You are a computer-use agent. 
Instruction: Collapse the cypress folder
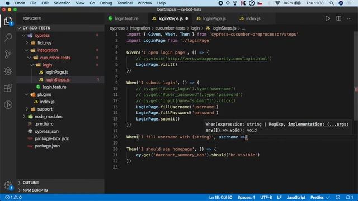(24, 36)
